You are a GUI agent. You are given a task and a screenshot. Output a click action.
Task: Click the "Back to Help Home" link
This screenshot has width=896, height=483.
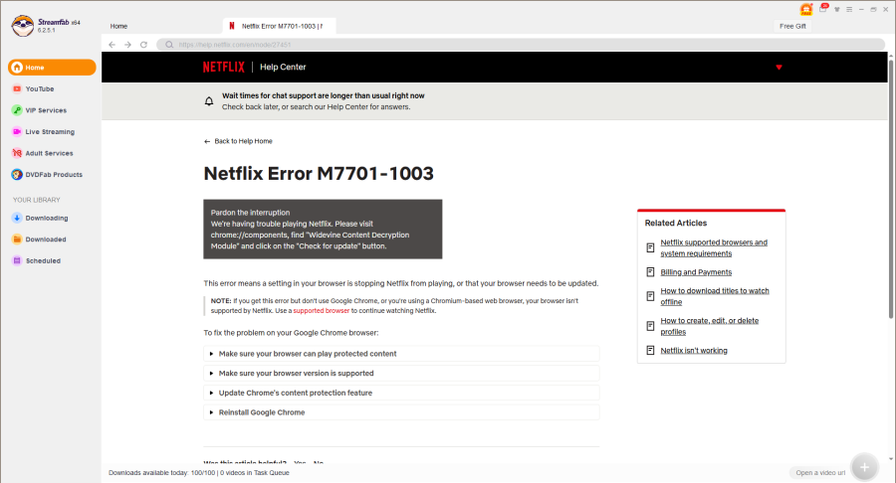coord(238,141)
